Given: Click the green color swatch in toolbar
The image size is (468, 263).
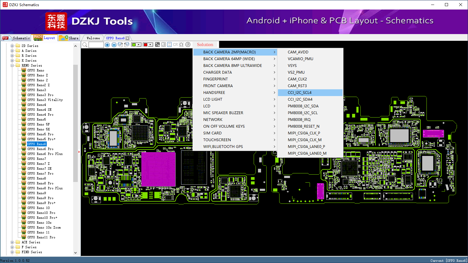Looking at the screenshot, I should [134, 45].
